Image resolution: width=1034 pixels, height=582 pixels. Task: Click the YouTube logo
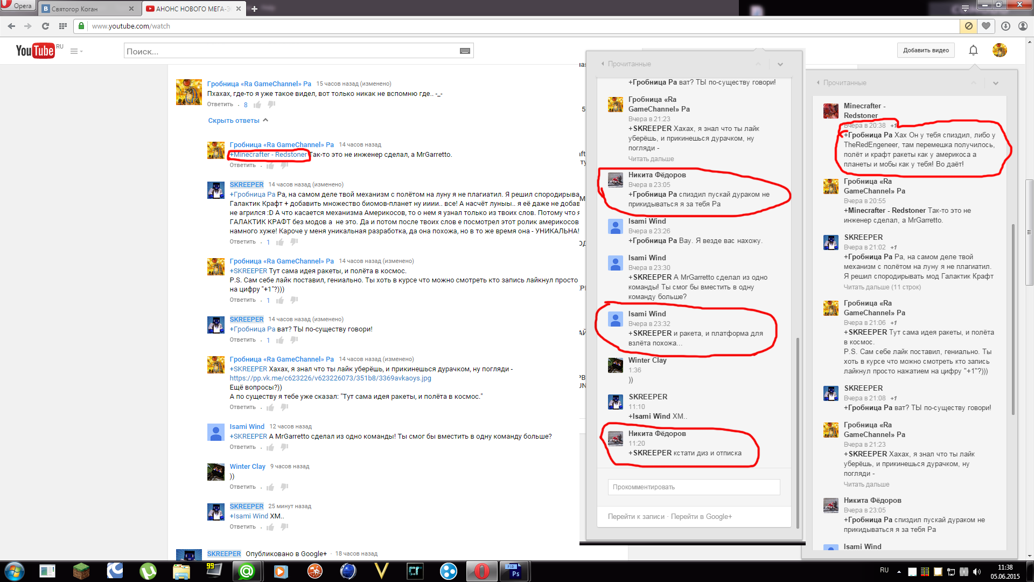[x=36, y=51]
